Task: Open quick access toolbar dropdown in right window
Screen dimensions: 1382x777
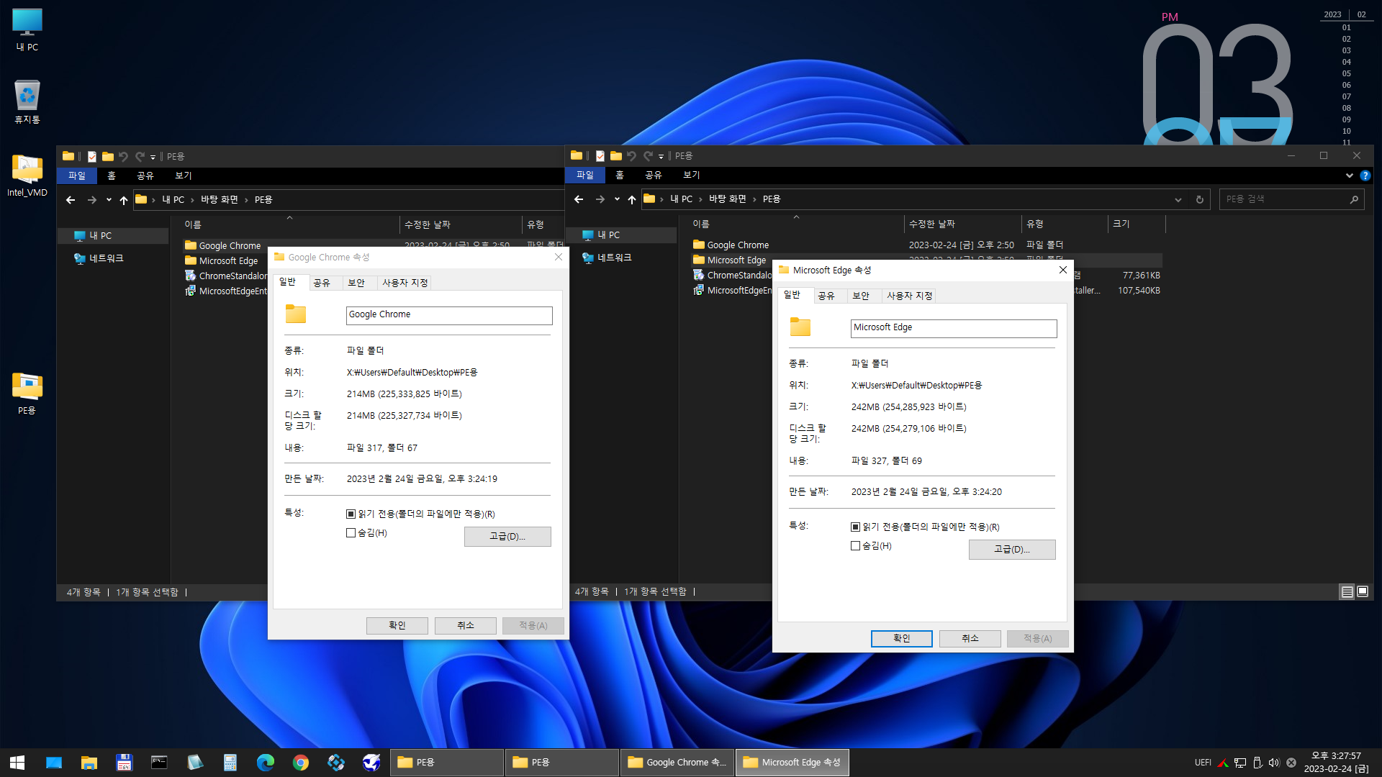Action: pos(661,156)
